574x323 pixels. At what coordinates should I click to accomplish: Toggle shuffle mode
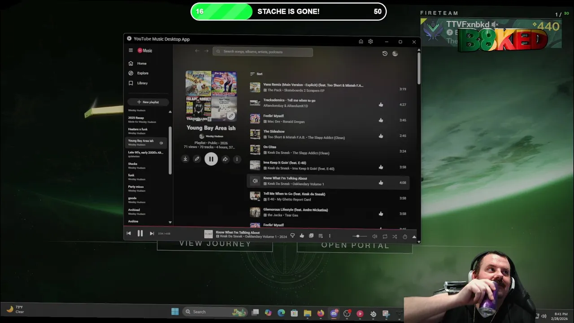click(395, 236)
